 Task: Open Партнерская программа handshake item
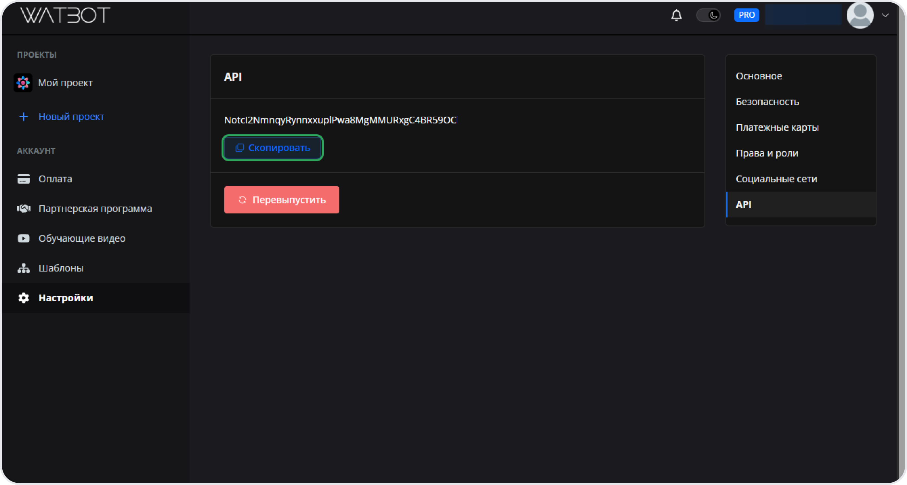[x=95, y=209]
